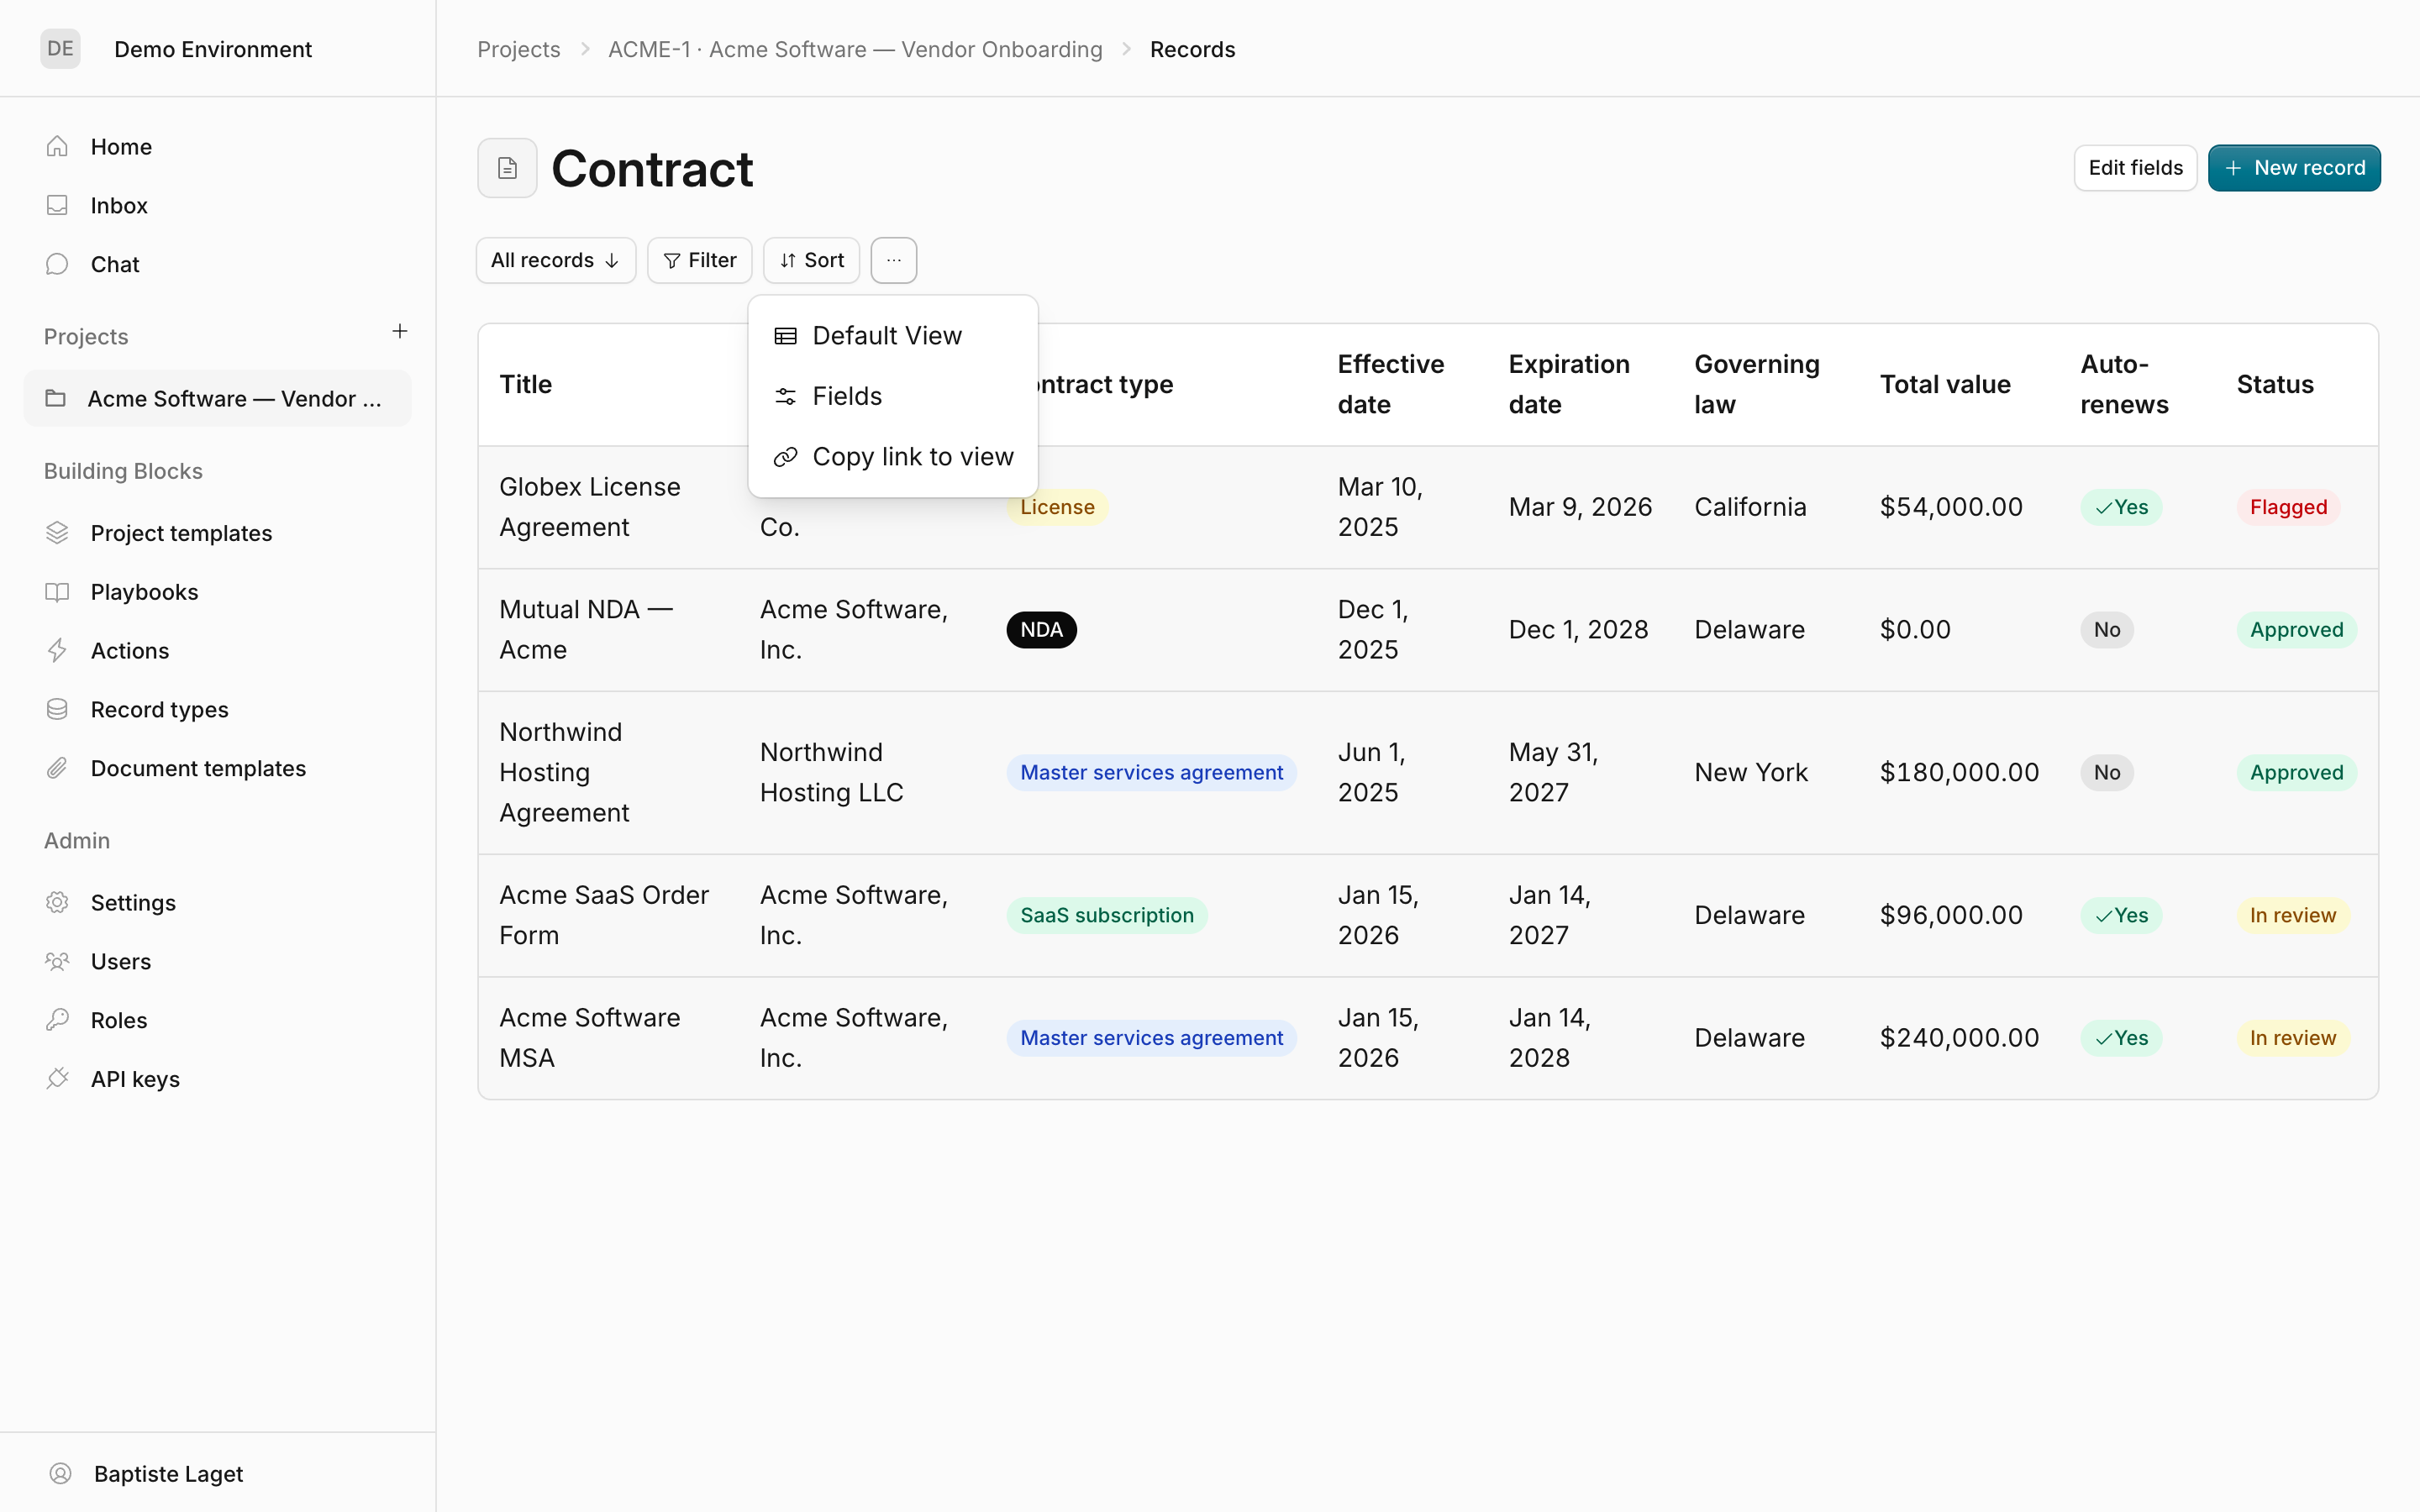Screen dimensions: 2420x1512
Task: Open the Sort options
Action: pyautogui.click(x=811, y=260)
